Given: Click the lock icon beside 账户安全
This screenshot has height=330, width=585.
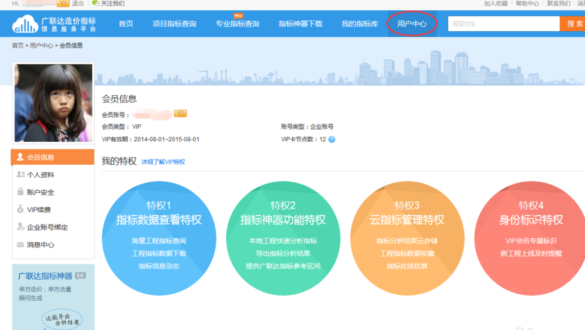Looking at the screenshot, I should point(21,191).
